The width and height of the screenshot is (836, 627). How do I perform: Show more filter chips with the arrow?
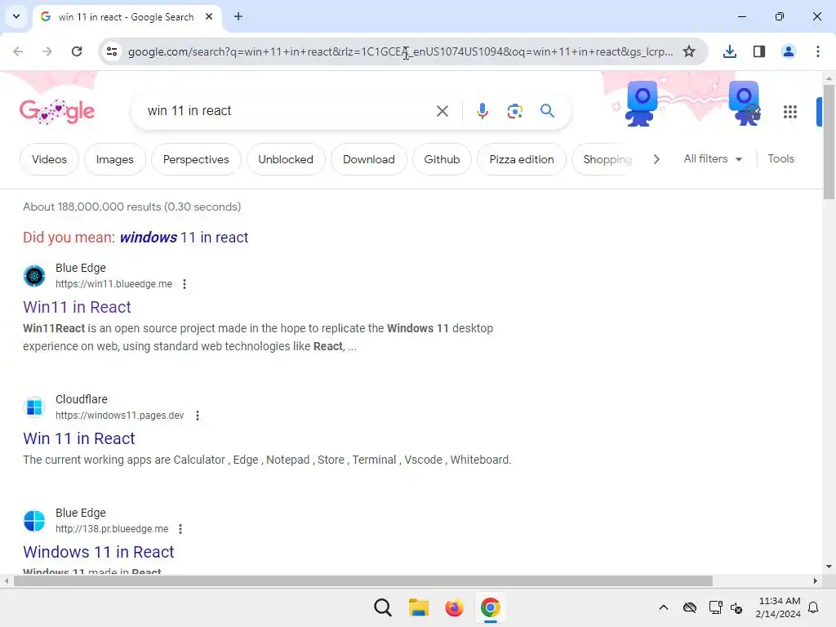[x=656, y=159]
